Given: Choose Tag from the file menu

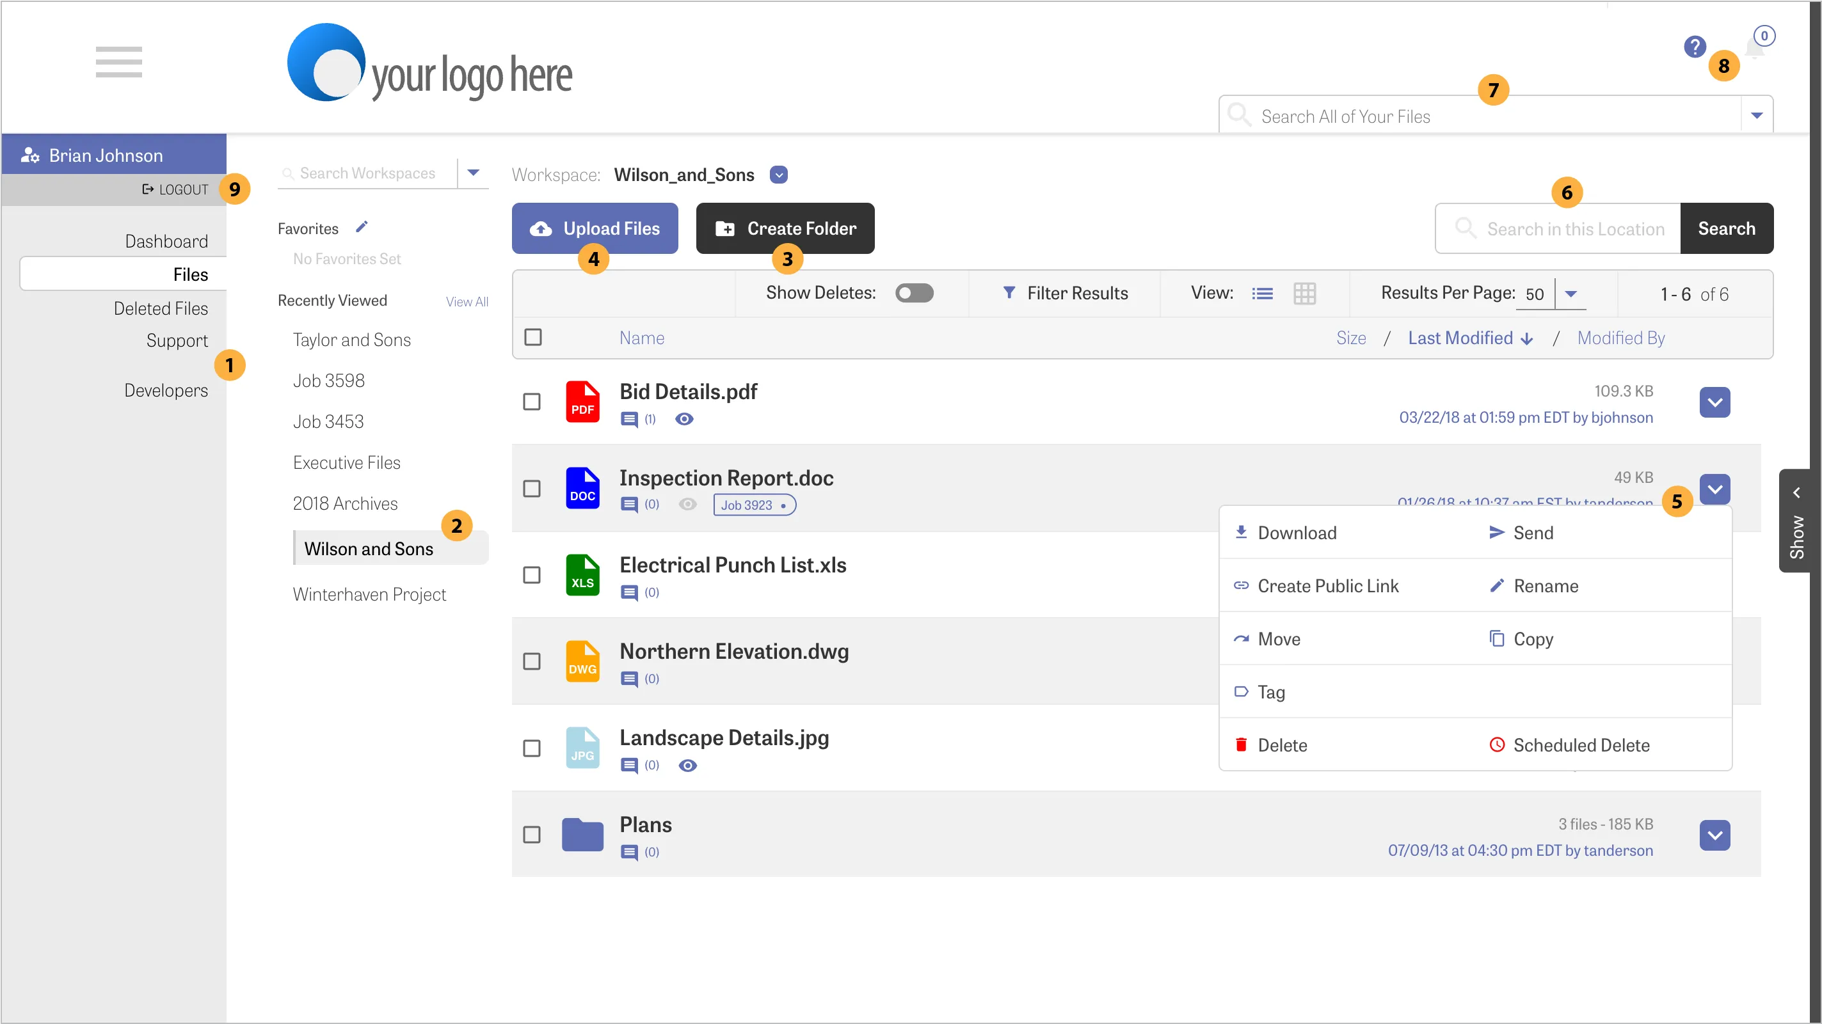Looking at the screenshot, I should click(1259, 692).
